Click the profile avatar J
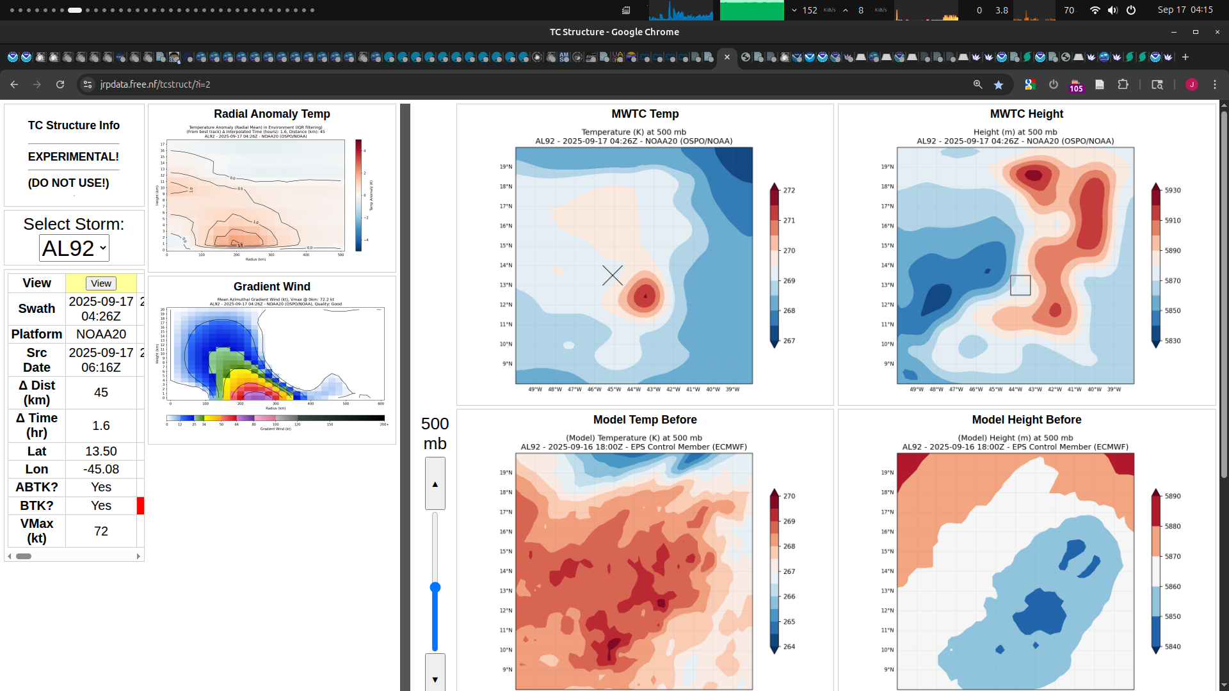 (1192, 84)
